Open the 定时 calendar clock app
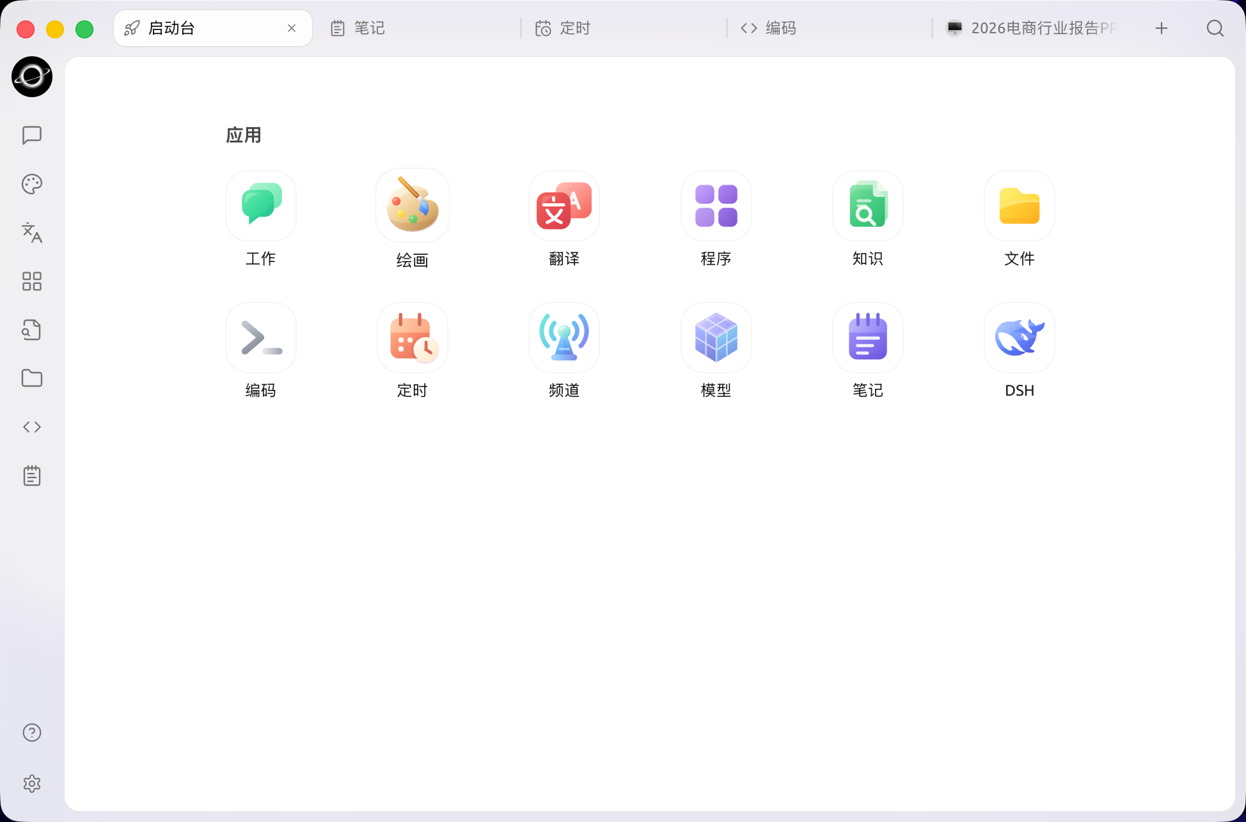 (x=413, y=337)
